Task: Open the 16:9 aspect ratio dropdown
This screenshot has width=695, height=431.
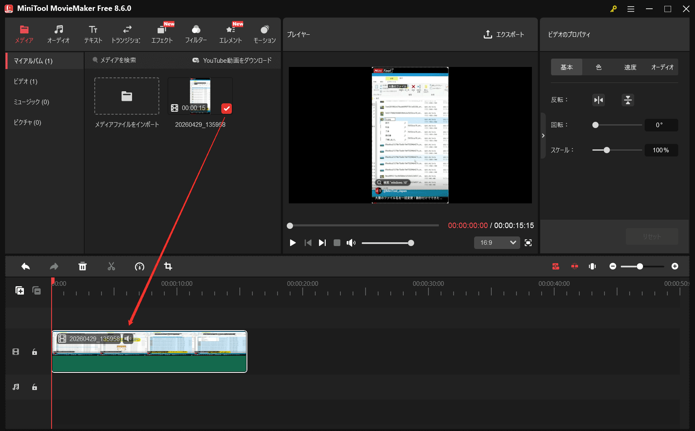Action: click(x=497, y=243)
